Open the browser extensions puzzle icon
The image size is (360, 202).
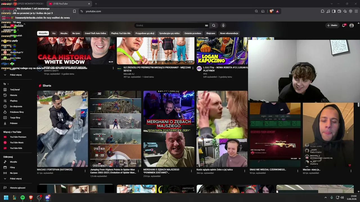(323, 11)
